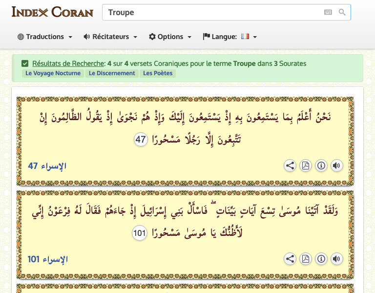
Task: Open the Options menu
Action: [170, 37]
